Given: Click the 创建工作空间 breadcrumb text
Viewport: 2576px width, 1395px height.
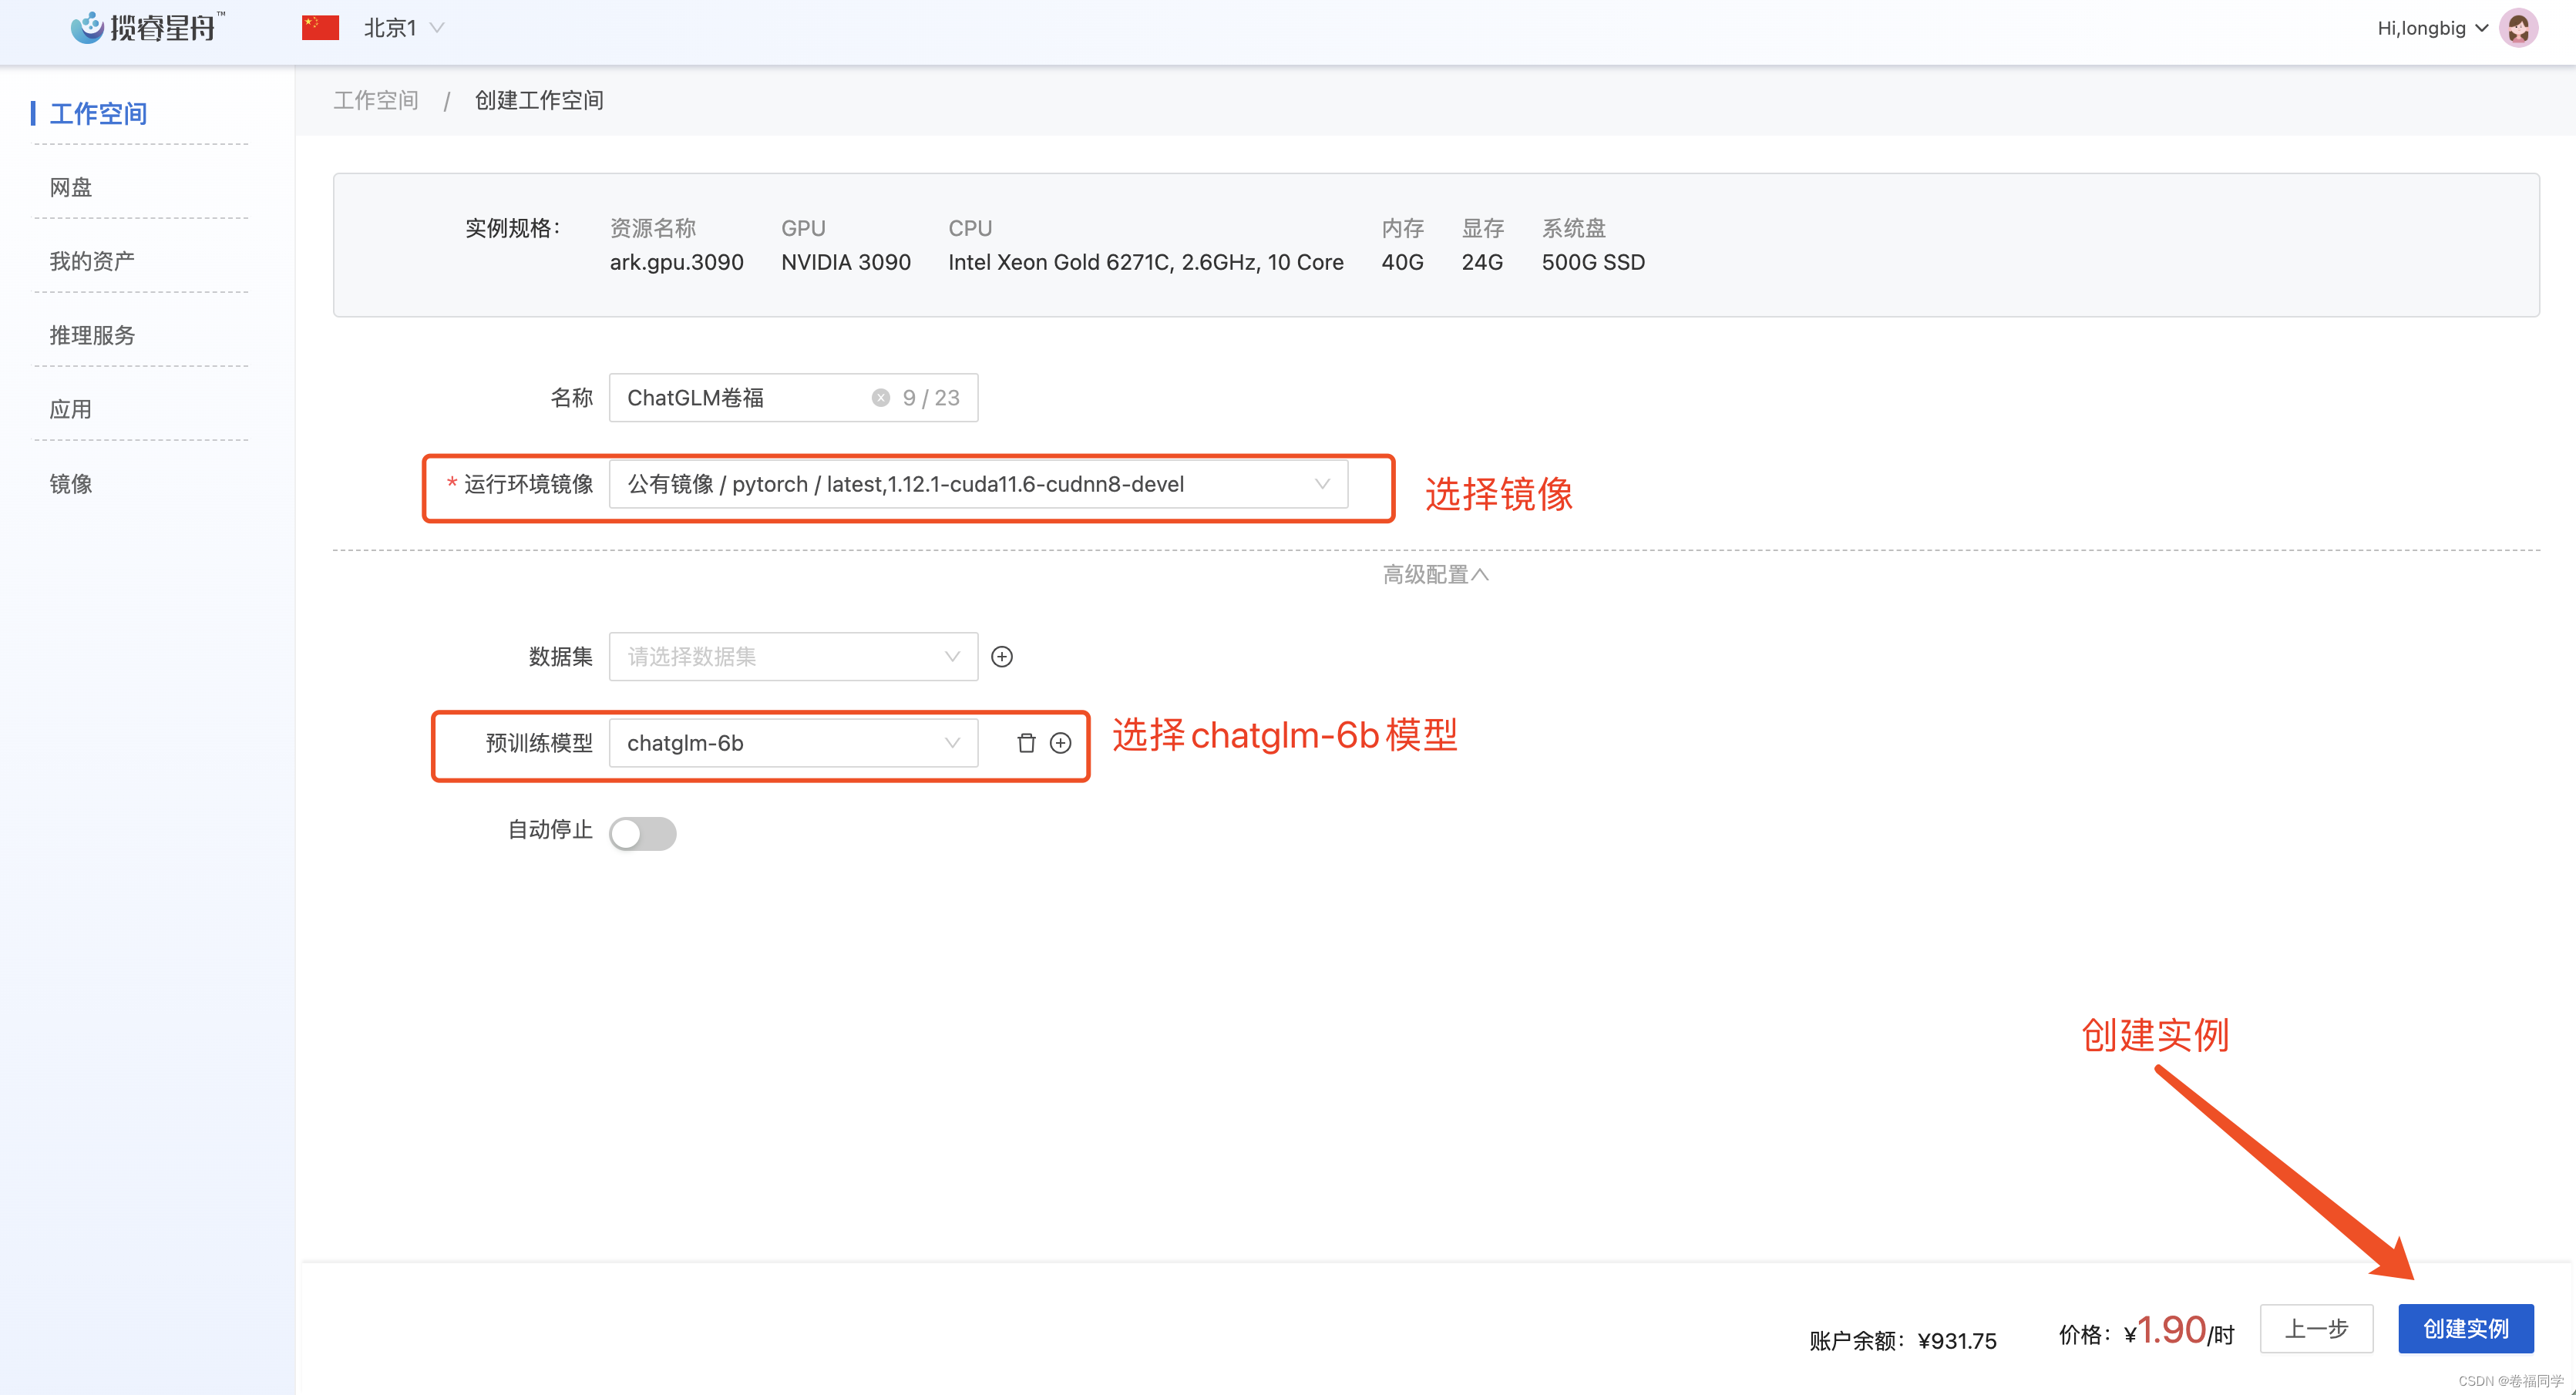Looking at the screenshot, I should [x=538, y=100].
